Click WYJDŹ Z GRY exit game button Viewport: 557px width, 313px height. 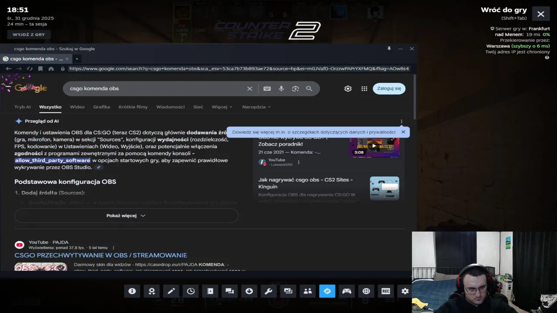pyautogui.click(x=29, y=34)
